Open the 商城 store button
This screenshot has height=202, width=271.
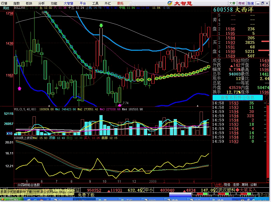pyautogui.click(x=242, y=3)
